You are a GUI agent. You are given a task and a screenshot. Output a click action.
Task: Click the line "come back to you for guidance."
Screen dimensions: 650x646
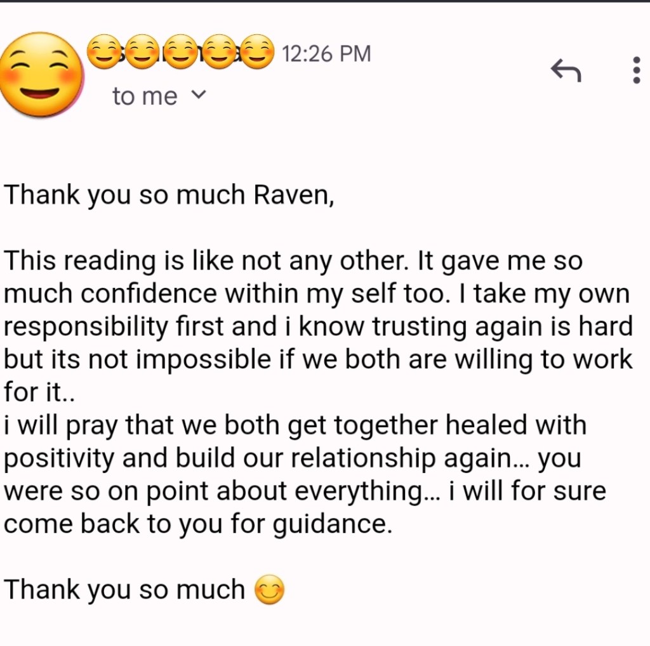click(198, 525)
